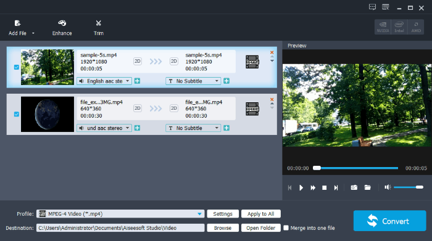Screen dimensions: 432x241
Task: Toggle NVIDIA acceleration icon
Action: tap(383, 27)
